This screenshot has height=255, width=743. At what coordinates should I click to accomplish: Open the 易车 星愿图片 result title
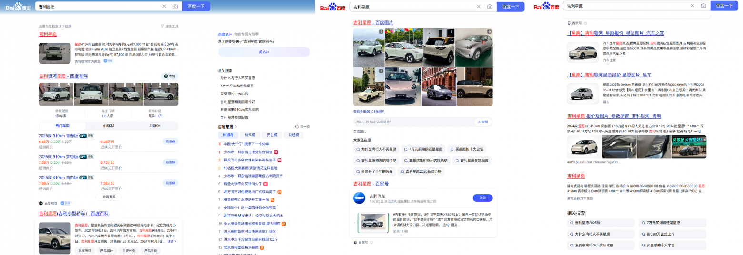pyautogui.click(x=609, y=75)
